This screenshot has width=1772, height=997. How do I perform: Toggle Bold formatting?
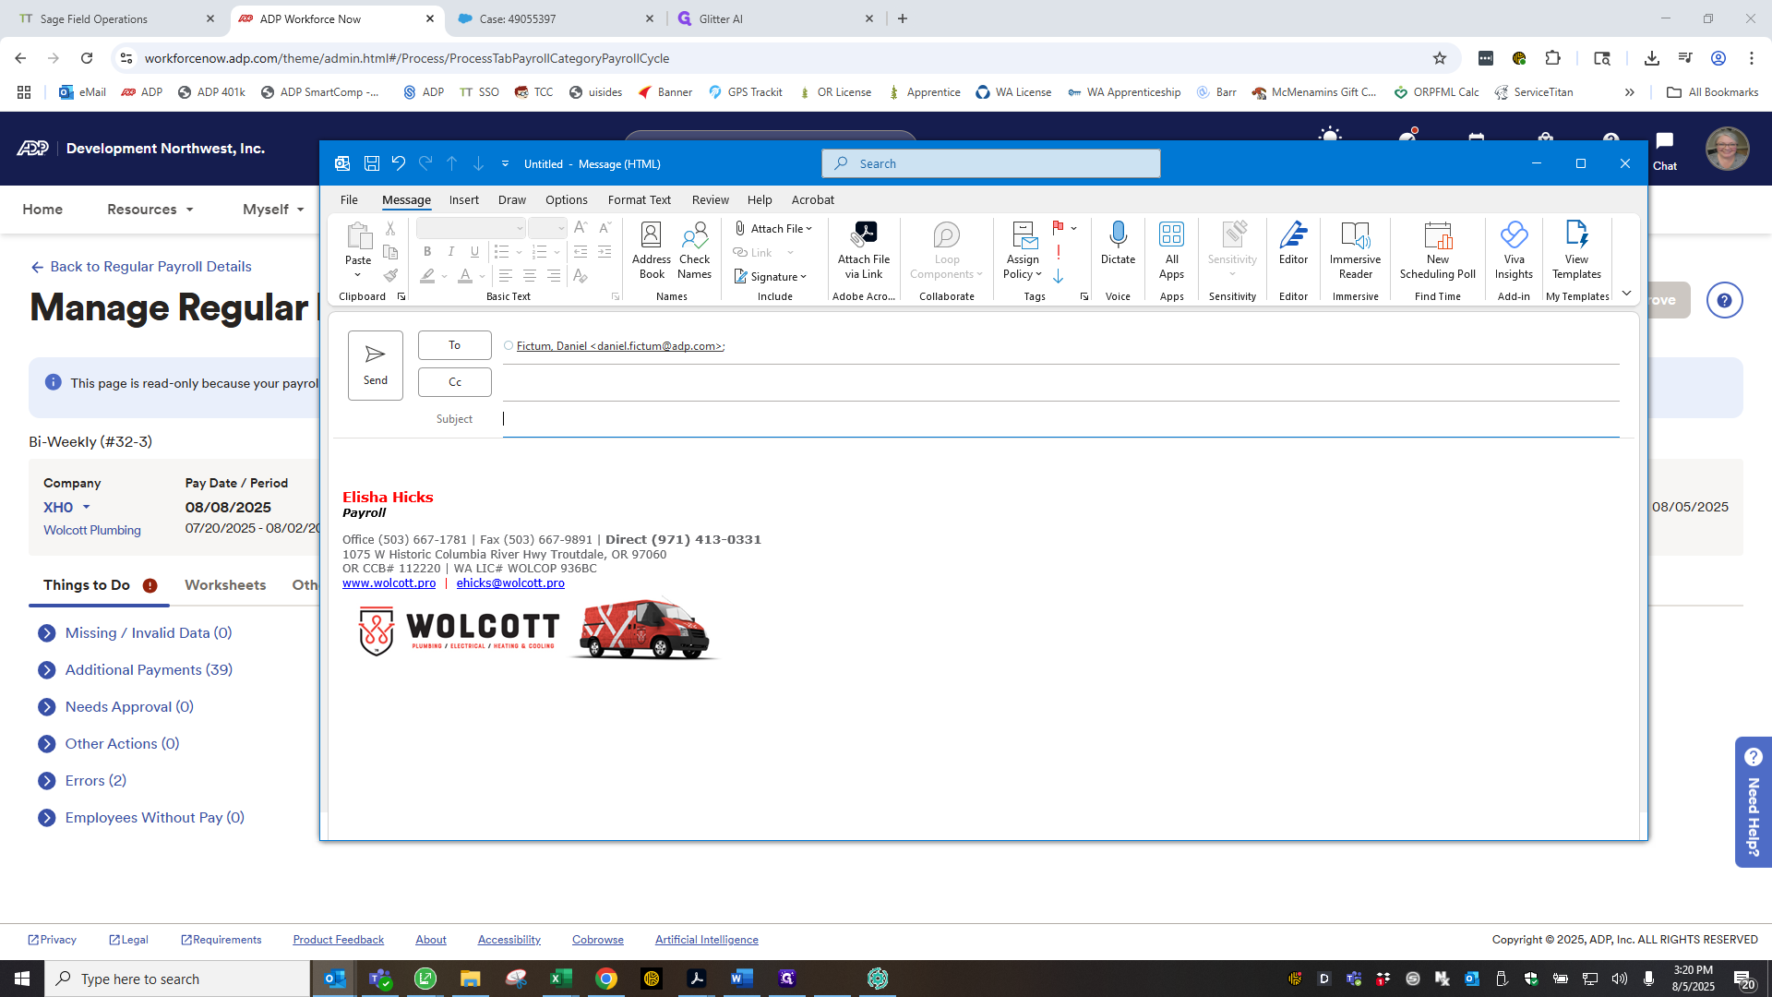click(426, 252)
